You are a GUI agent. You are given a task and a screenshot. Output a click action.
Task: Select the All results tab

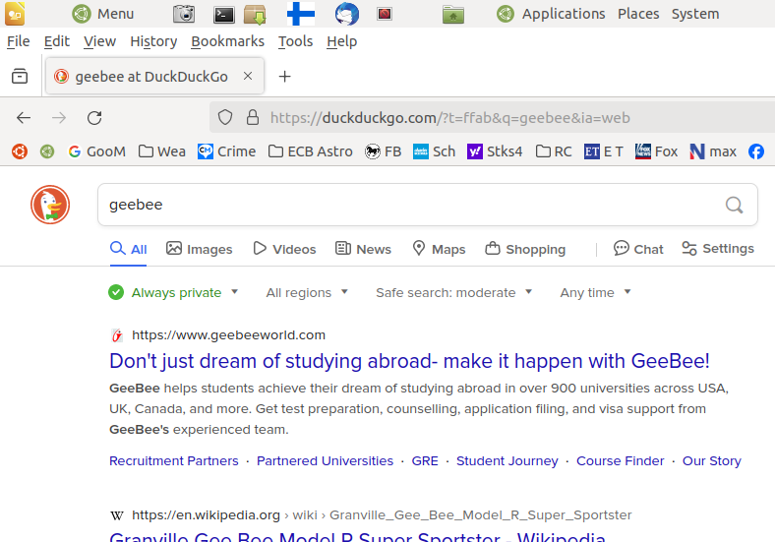coord(129,249)
